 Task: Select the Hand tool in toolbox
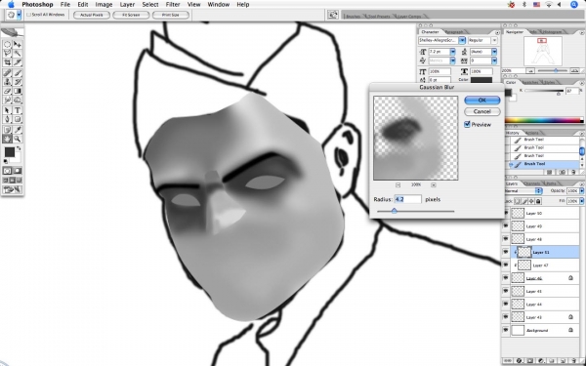tap(7, 139)
